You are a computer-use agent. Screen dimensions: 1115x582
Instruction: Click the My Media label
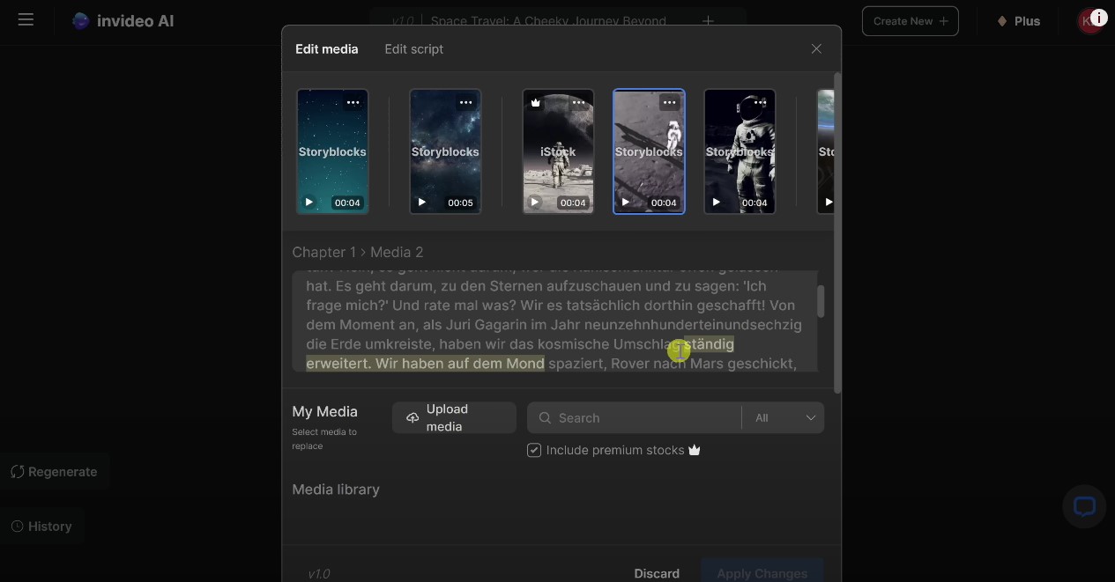324,411
